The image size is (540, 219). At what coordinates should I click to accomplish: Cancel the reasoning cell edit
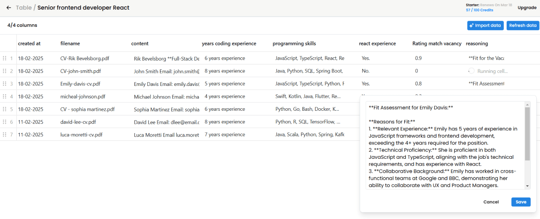(491, 202)
